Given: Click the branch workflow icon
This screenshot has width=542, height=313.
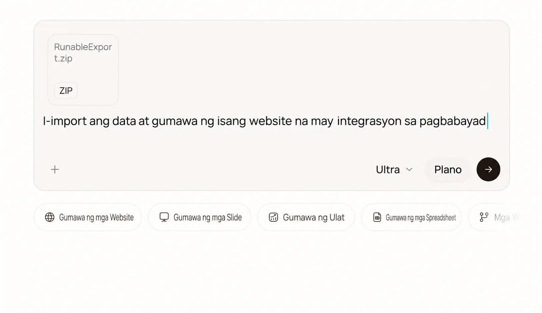Looking at the screenshot, I should [484, 217].
